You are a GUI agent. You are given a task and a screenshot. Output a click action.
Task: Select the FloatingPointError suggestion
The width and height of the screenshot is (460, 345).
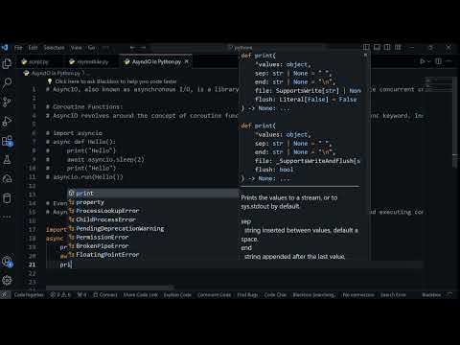point(152,255)
